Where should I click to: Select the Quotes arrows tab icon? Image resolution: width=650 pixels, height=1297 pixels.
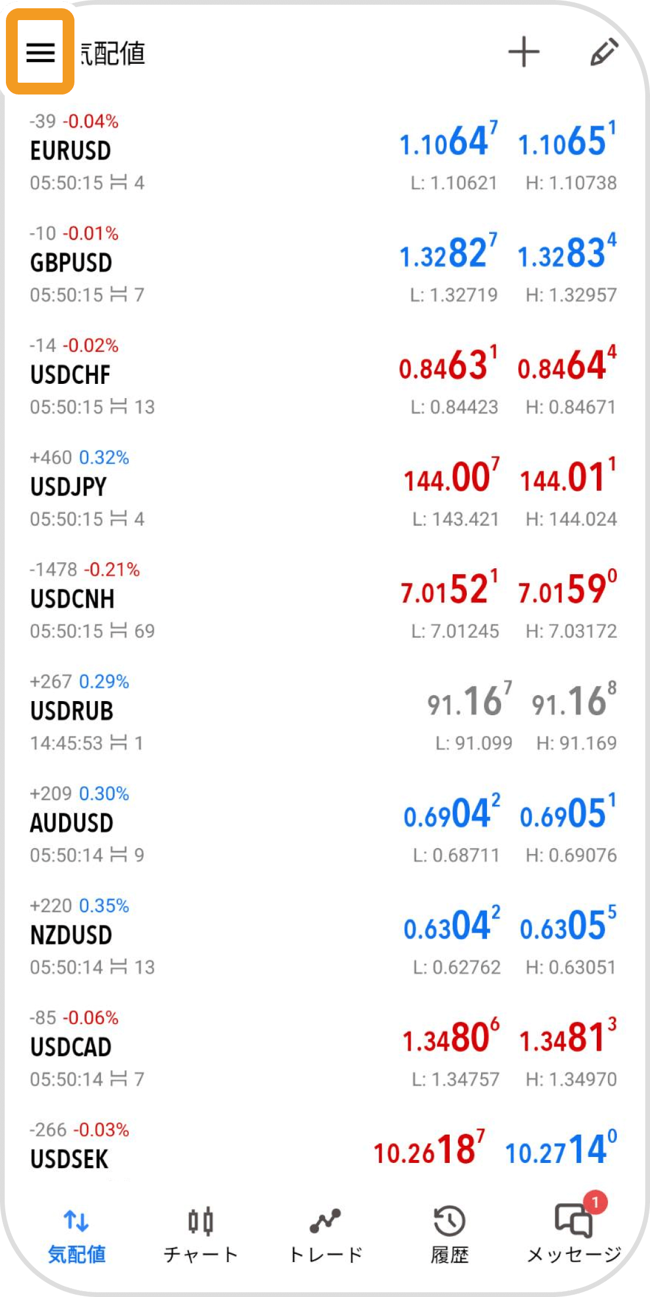(x=76, y=1220)
